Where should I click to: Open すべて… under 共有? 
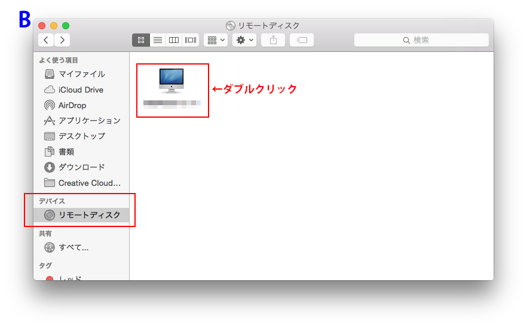[81, 247]
